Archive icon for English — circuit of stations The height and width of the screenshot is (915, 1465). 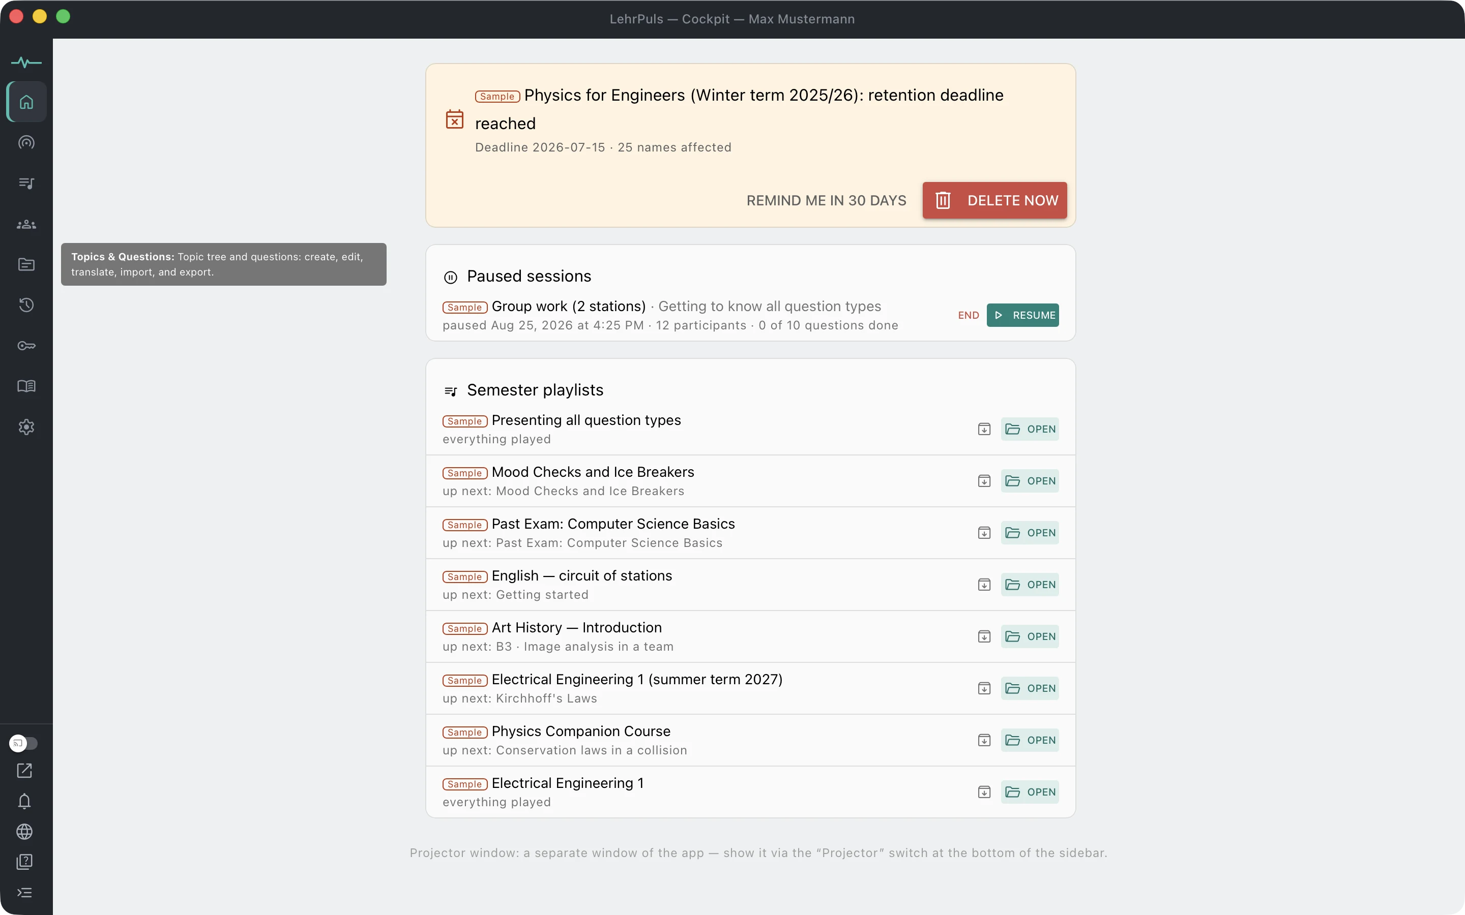click(x=984, y=585)
